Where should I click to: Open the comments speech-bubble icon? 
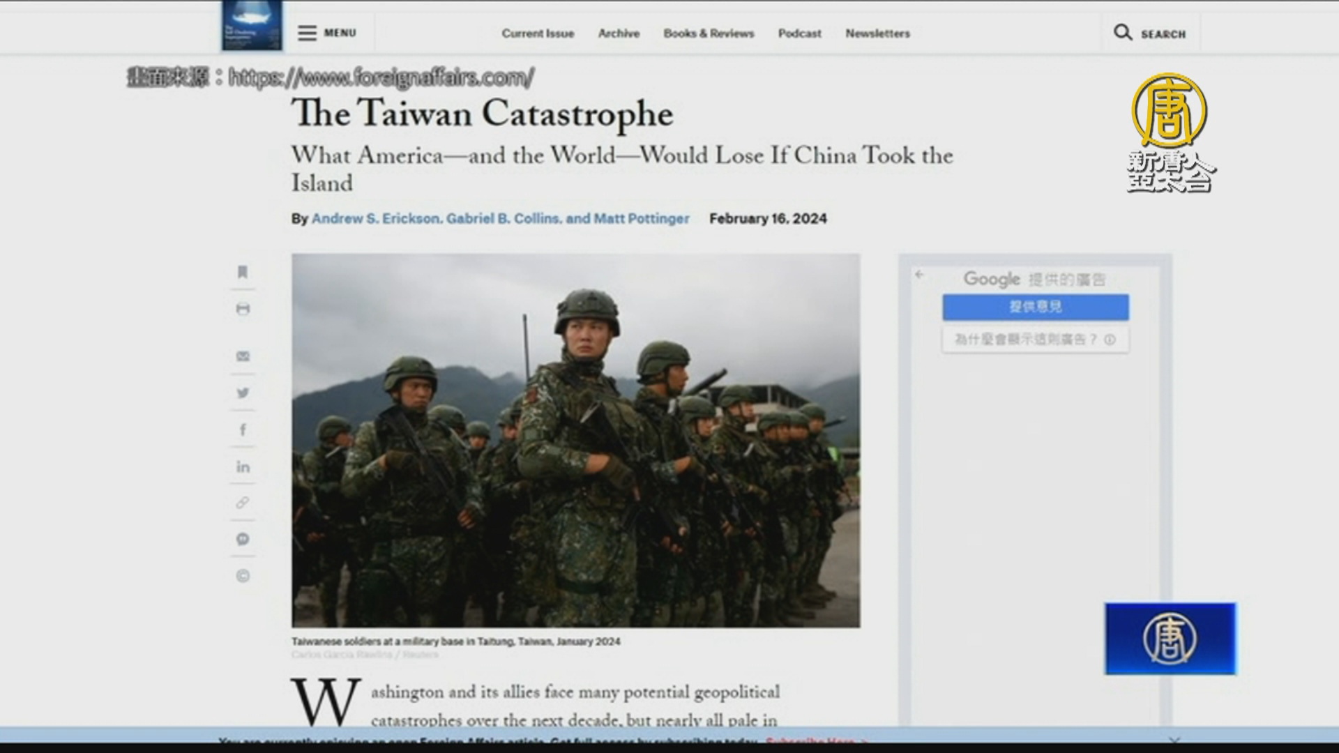click(243, 539)
